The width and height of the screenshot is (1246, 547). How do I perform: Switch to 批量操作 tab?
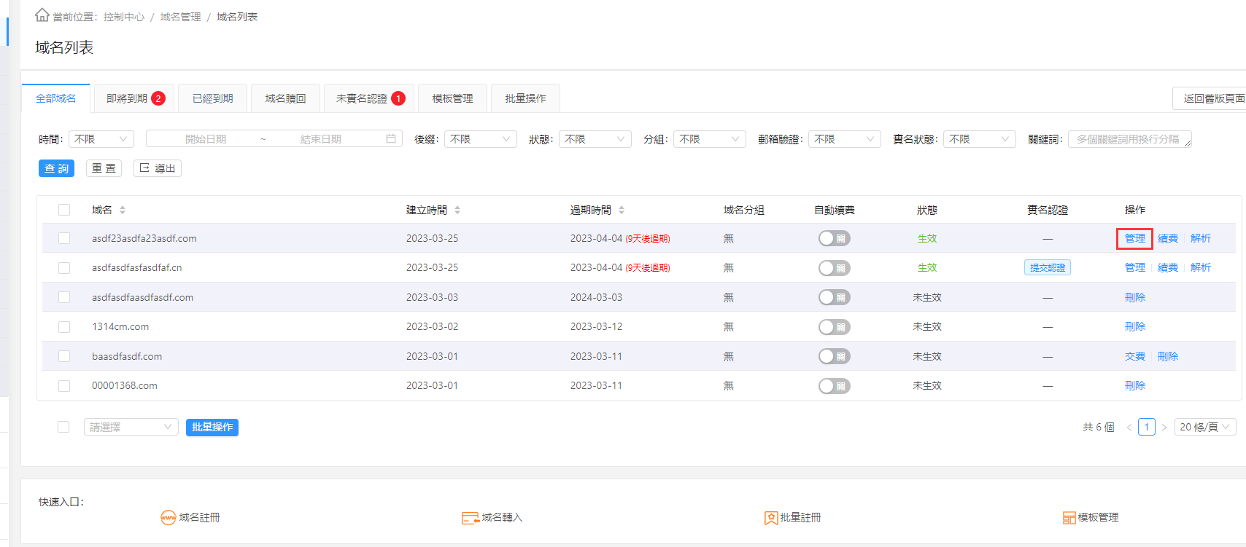(x=525, y=98)
